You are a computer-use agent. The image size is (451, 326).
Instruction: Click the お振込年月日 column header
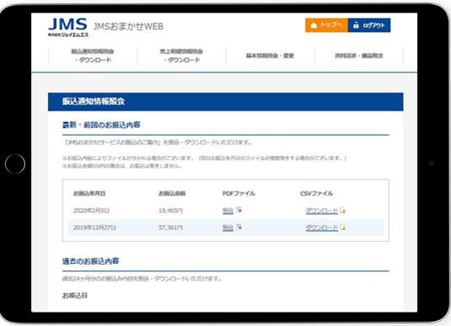point(89,194)
